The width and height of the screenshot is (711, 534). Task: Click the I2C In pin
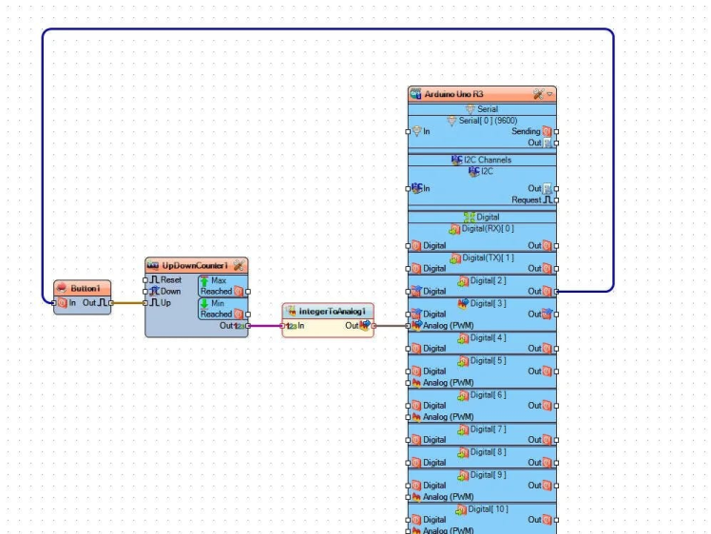point(408,188)
